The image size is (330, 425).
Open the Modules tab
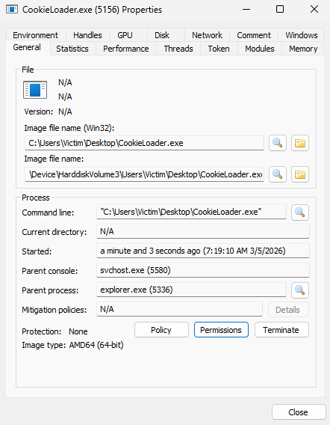[260, 49]
